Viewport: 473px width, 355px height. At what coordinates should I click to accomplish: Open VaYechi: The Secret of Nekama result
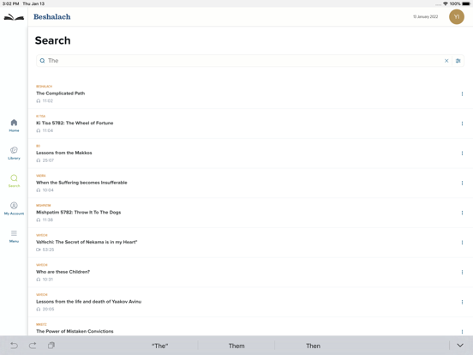coord(87,242)
